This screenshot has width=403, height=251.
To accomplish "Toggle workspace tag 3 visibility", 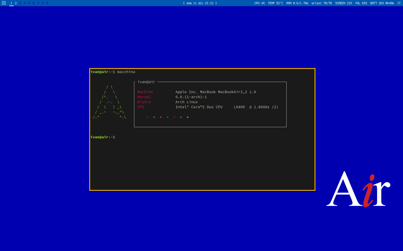I will pyautogui.click(x=20, y=3).
